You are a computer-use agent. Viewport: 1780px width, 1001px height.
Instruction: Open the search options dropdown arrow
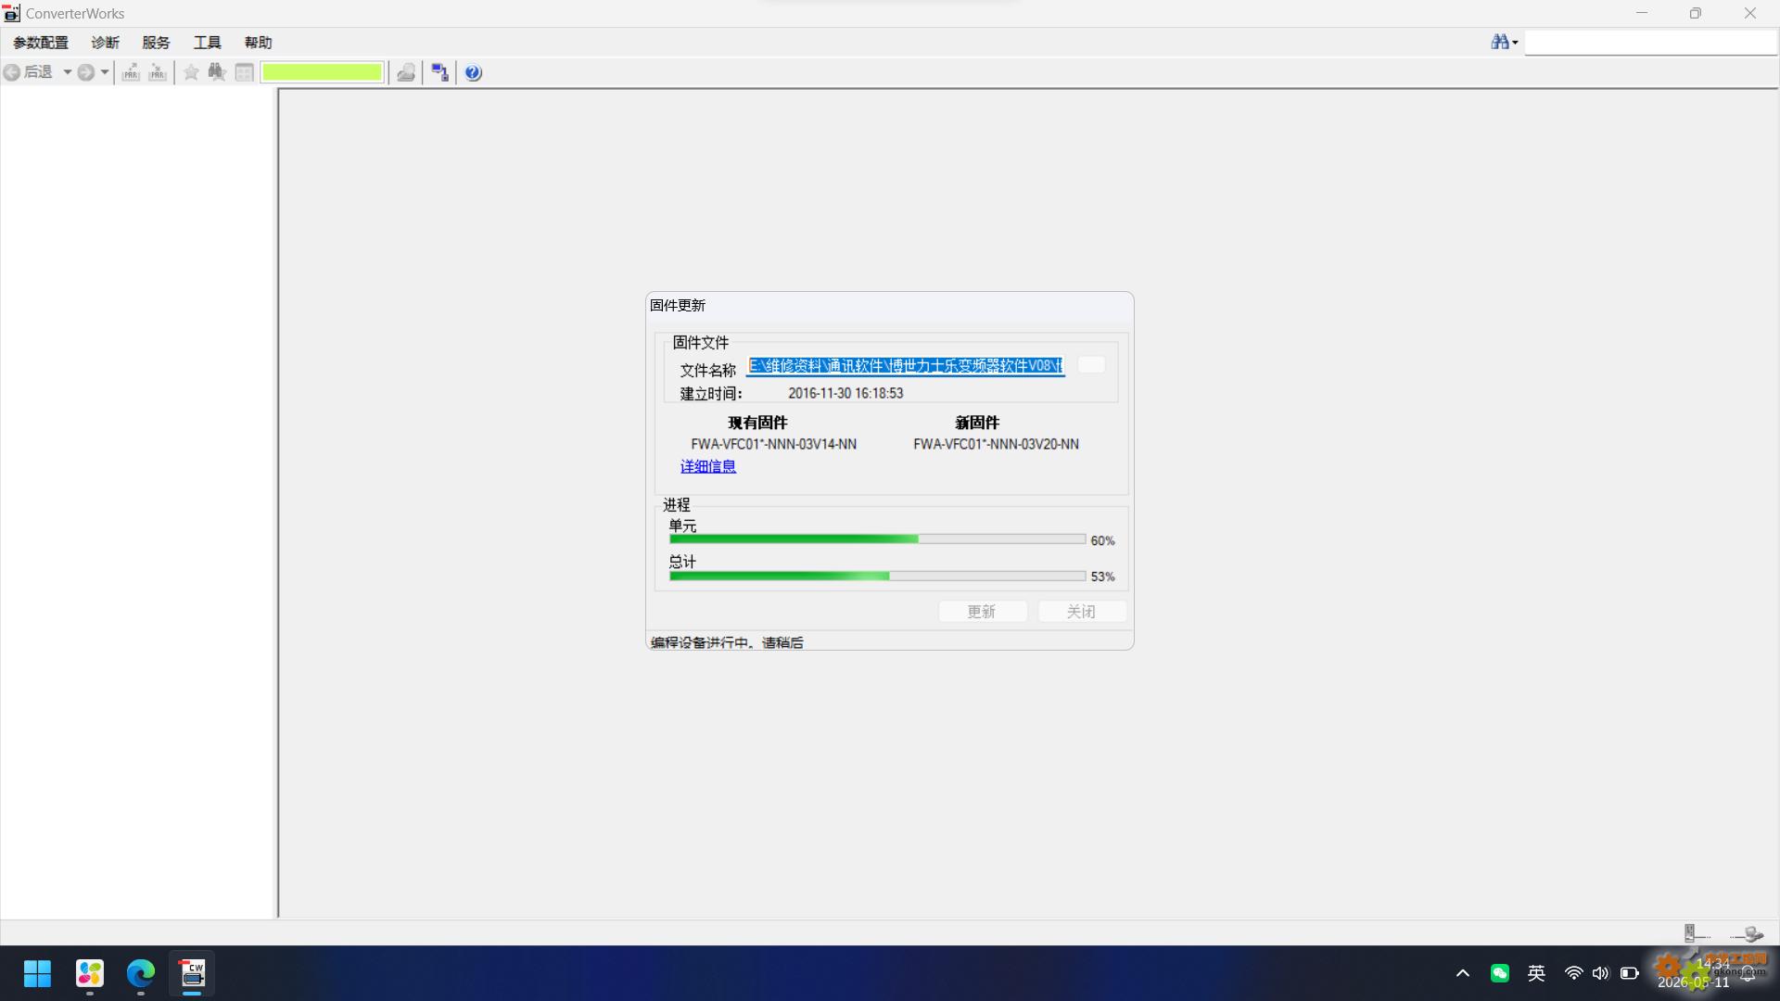tap(1515, 43)
